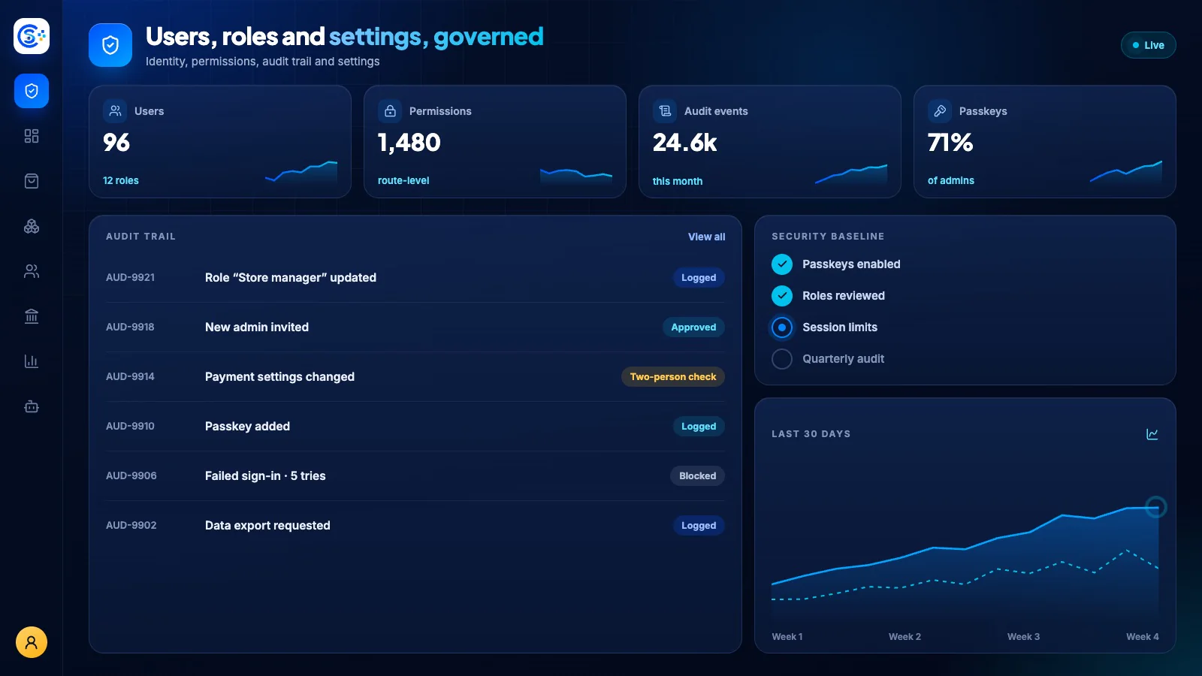The width and height of the screenshot is (1202, 676).
Task: Select 'Payment settings changed' entry
Action: [415, 377]
